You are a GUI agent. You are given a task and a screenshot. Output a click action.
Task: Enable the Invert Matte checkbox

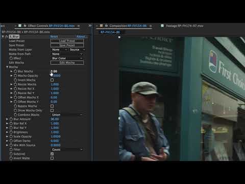click(x=52, y=158)
